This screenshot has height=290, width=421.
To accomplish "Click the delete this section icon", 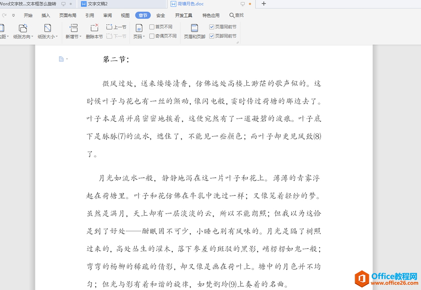I will (94, 28).
